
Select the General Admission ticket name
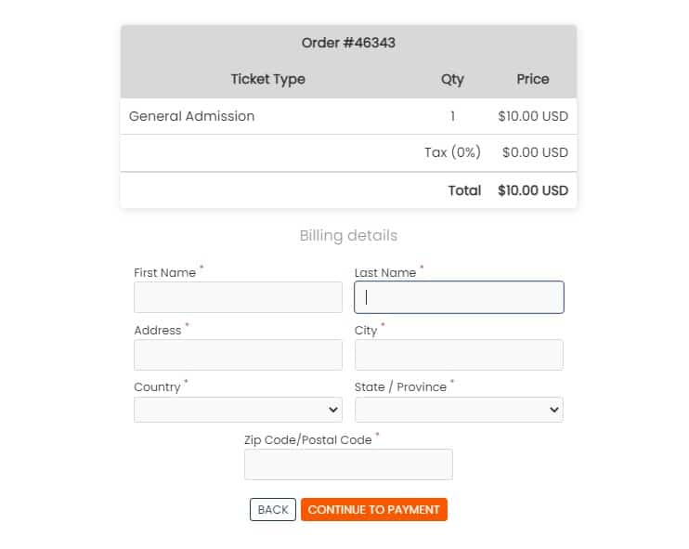[x=191, y=116]
